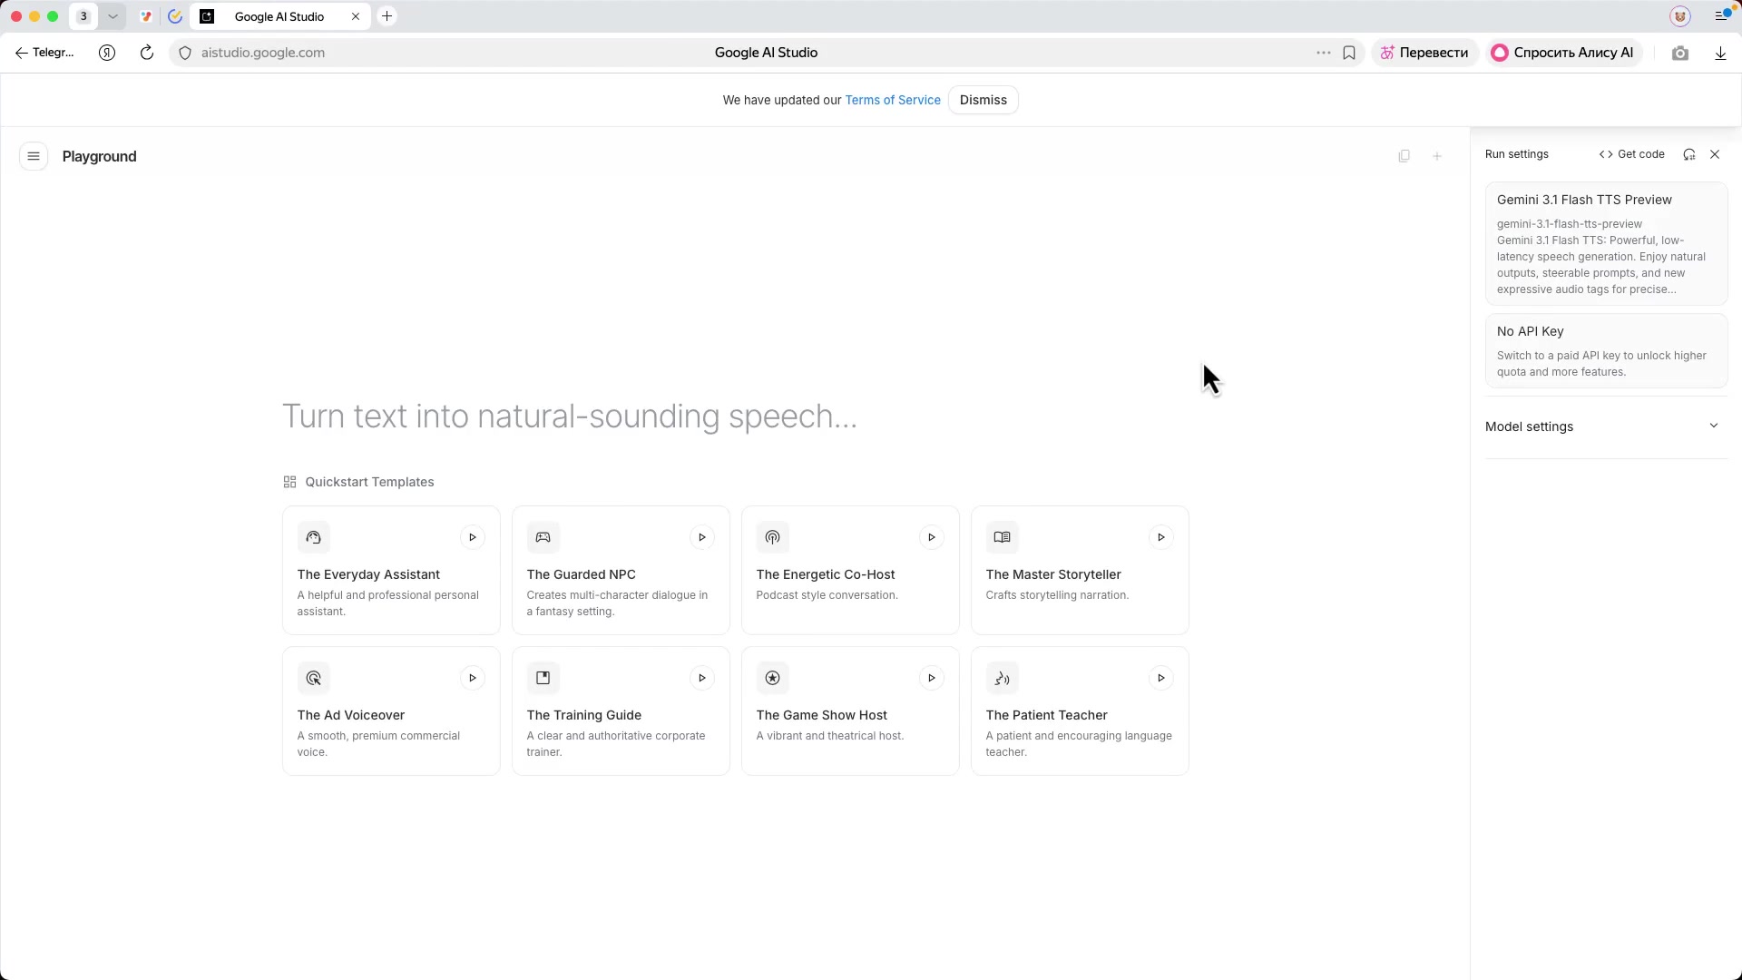
Task: Select The Training Guide template title
Action: click(584, 715)
